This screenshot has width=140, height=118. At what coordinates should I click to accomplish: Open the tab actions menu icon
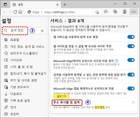5,5
